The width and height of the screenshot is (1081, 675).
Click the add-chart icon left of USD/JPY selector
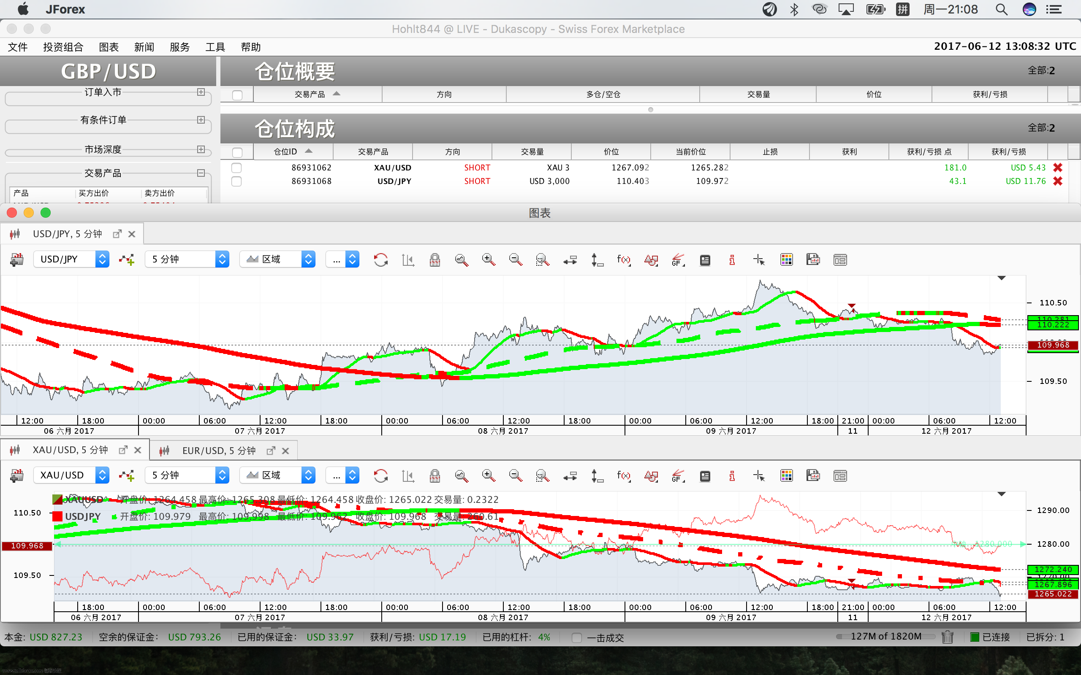click(17, 259)
